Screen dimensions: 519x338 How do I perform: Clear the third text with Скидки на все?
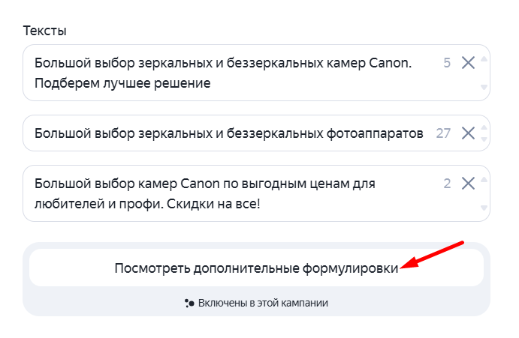click(x=468, y=183)
